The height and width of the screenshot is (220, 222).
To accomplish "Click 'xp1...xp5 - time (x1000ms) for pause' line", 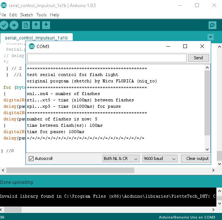I will point(74,106).
